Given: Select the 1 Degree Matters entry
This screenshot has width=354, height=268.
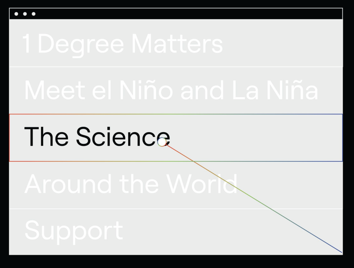Looking at the screenshot, I should click(x=123, y=44).
